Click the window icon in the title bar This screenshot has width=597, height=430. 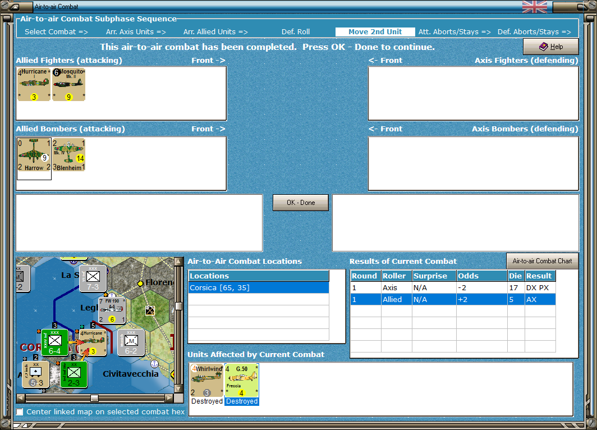pos(14,7)
